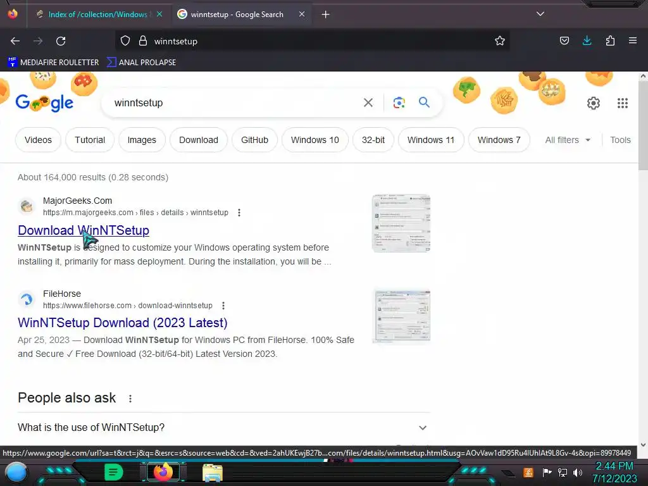Select the Download filter chip
The image size is (648, 486).
(x=198, y=140)
